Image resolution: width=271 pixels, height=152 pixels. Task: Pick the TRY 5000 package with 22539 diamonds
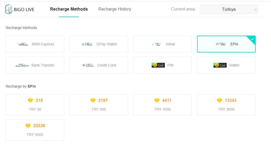[35, 130]
